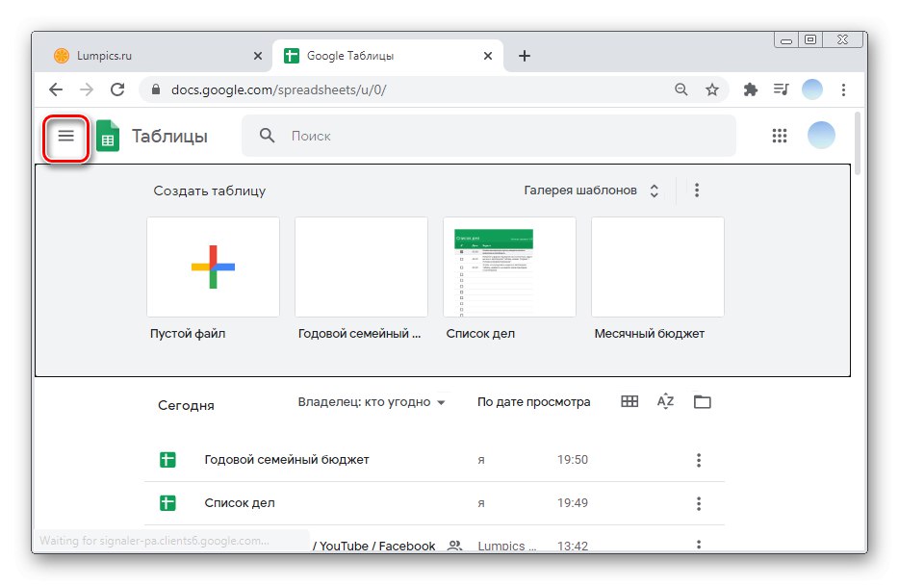Open a new browser tab
The image size is (899, 585).
pyautogui.click(x=525, y=56)
